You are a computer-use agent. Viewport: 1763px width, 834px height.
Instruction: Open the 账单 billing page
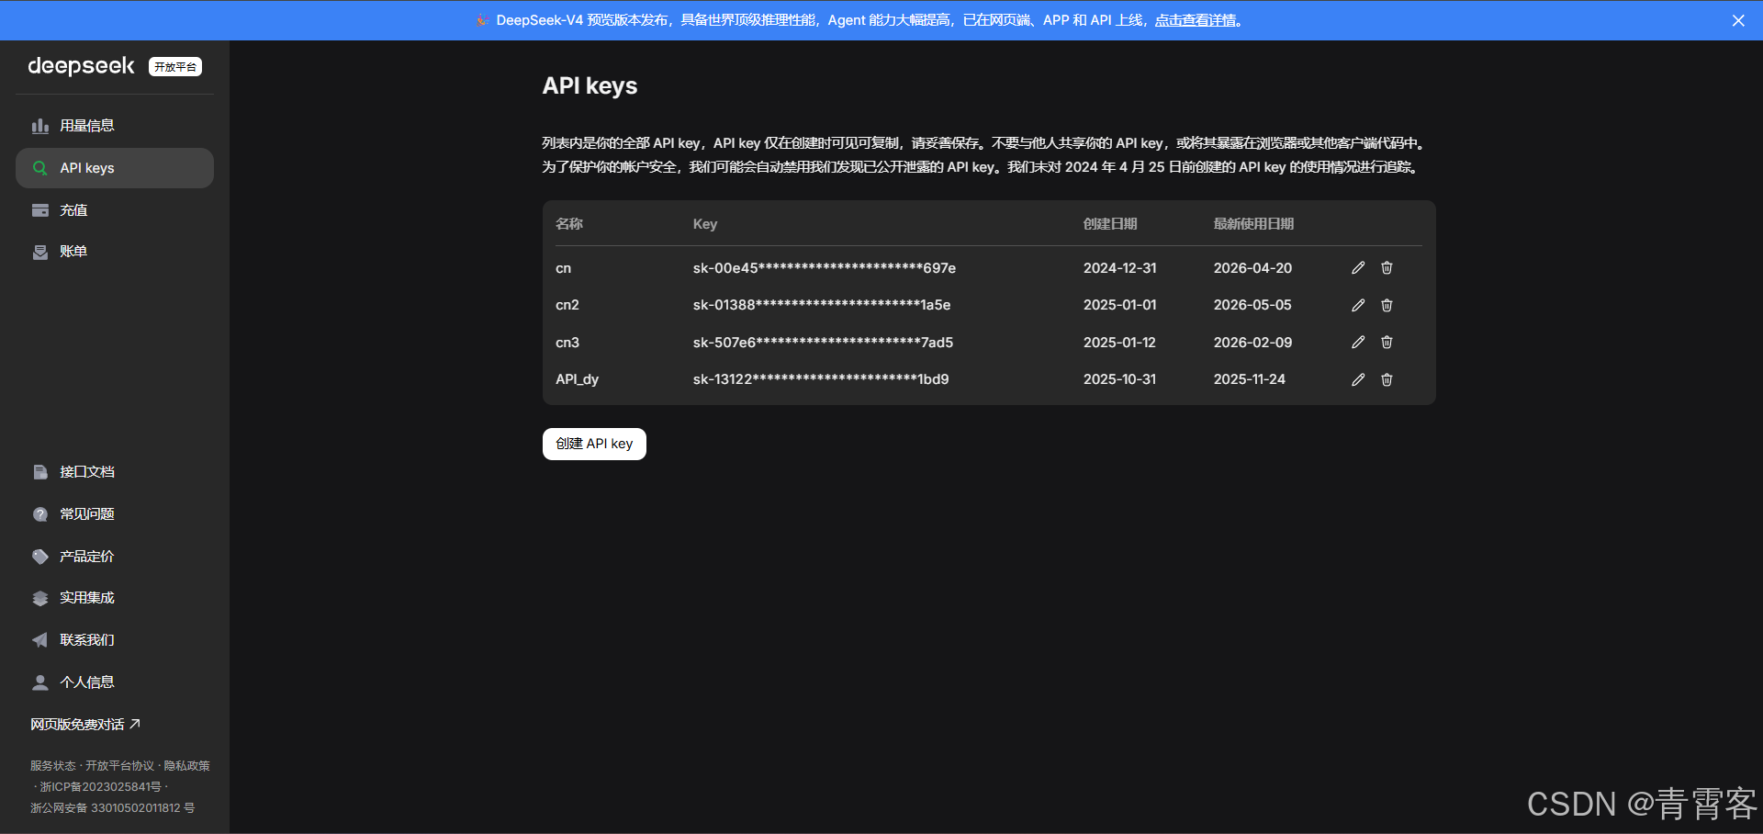[x=115, y=252]
